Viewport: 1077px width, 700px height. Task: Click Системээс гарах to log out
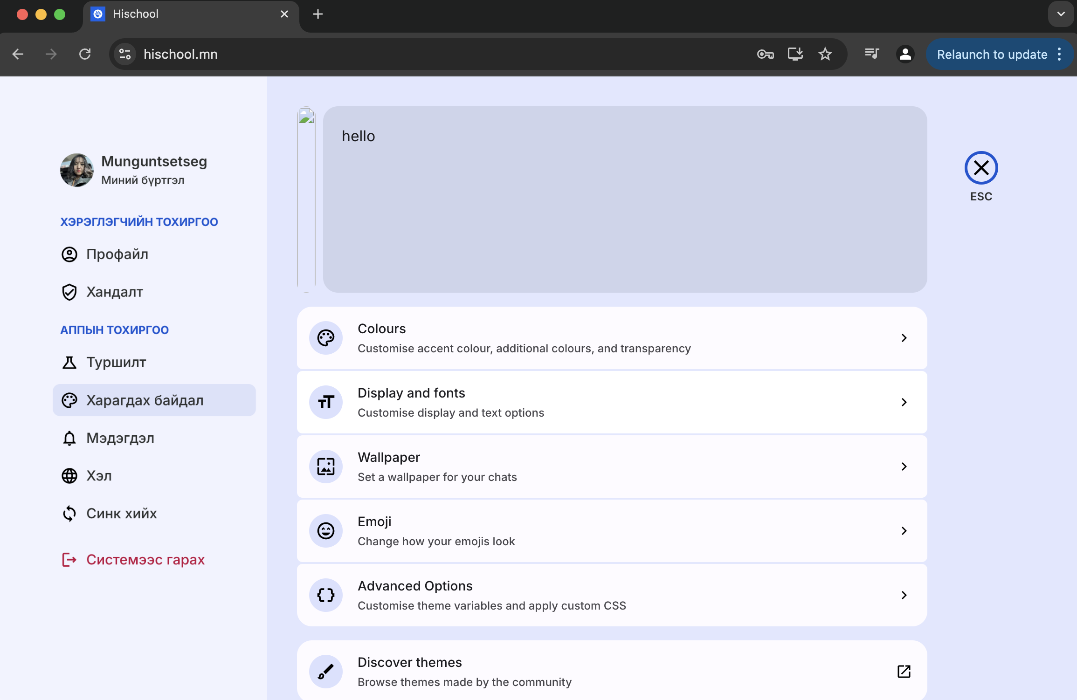coord(145,559)
